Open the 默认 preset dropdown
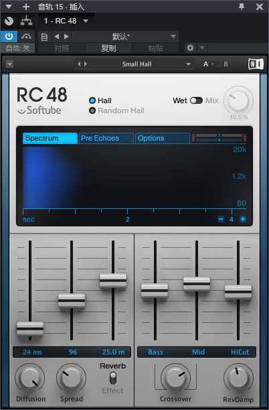 point(125,37)
